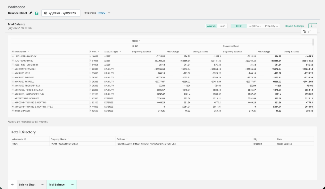This screenshot has height=189, width=325.
Task: Collapse the BANK CHARGES row minus icon
Action: click(x=13, y=111)
